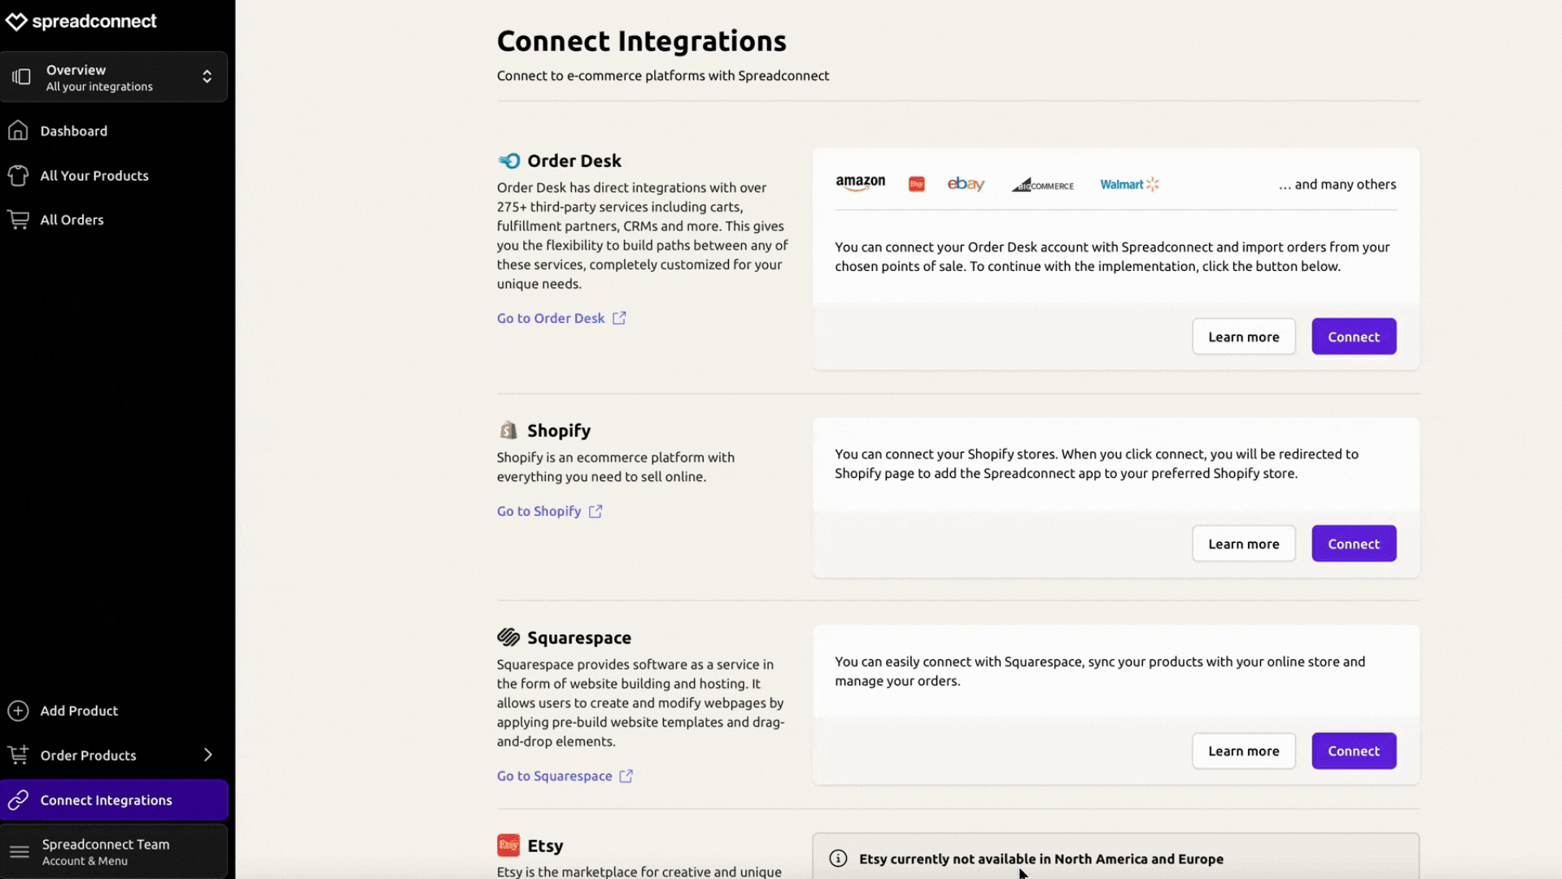Image resolution: width=1562 pixels, height=879 pixels.
Task: Learn more about Order Desk integration
Action: pos(1244,337)
